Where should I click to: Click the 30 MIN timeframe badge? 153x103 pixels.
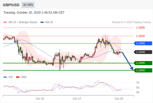[x=28, y=5]
